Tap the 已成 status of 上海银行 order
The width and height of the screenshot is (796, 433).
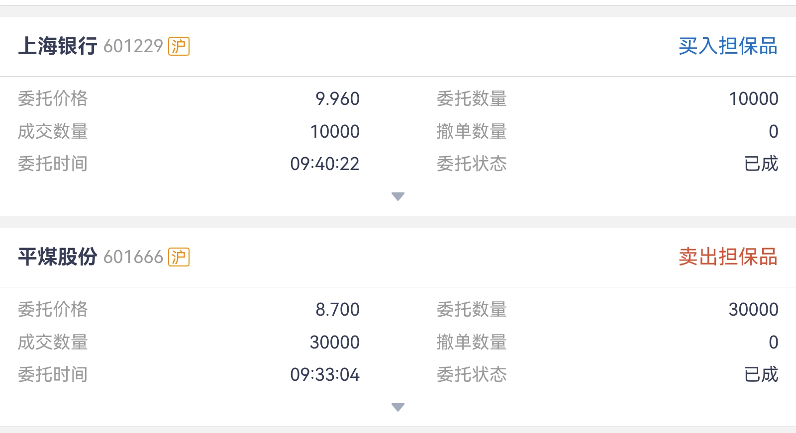[x=761, y=164]
